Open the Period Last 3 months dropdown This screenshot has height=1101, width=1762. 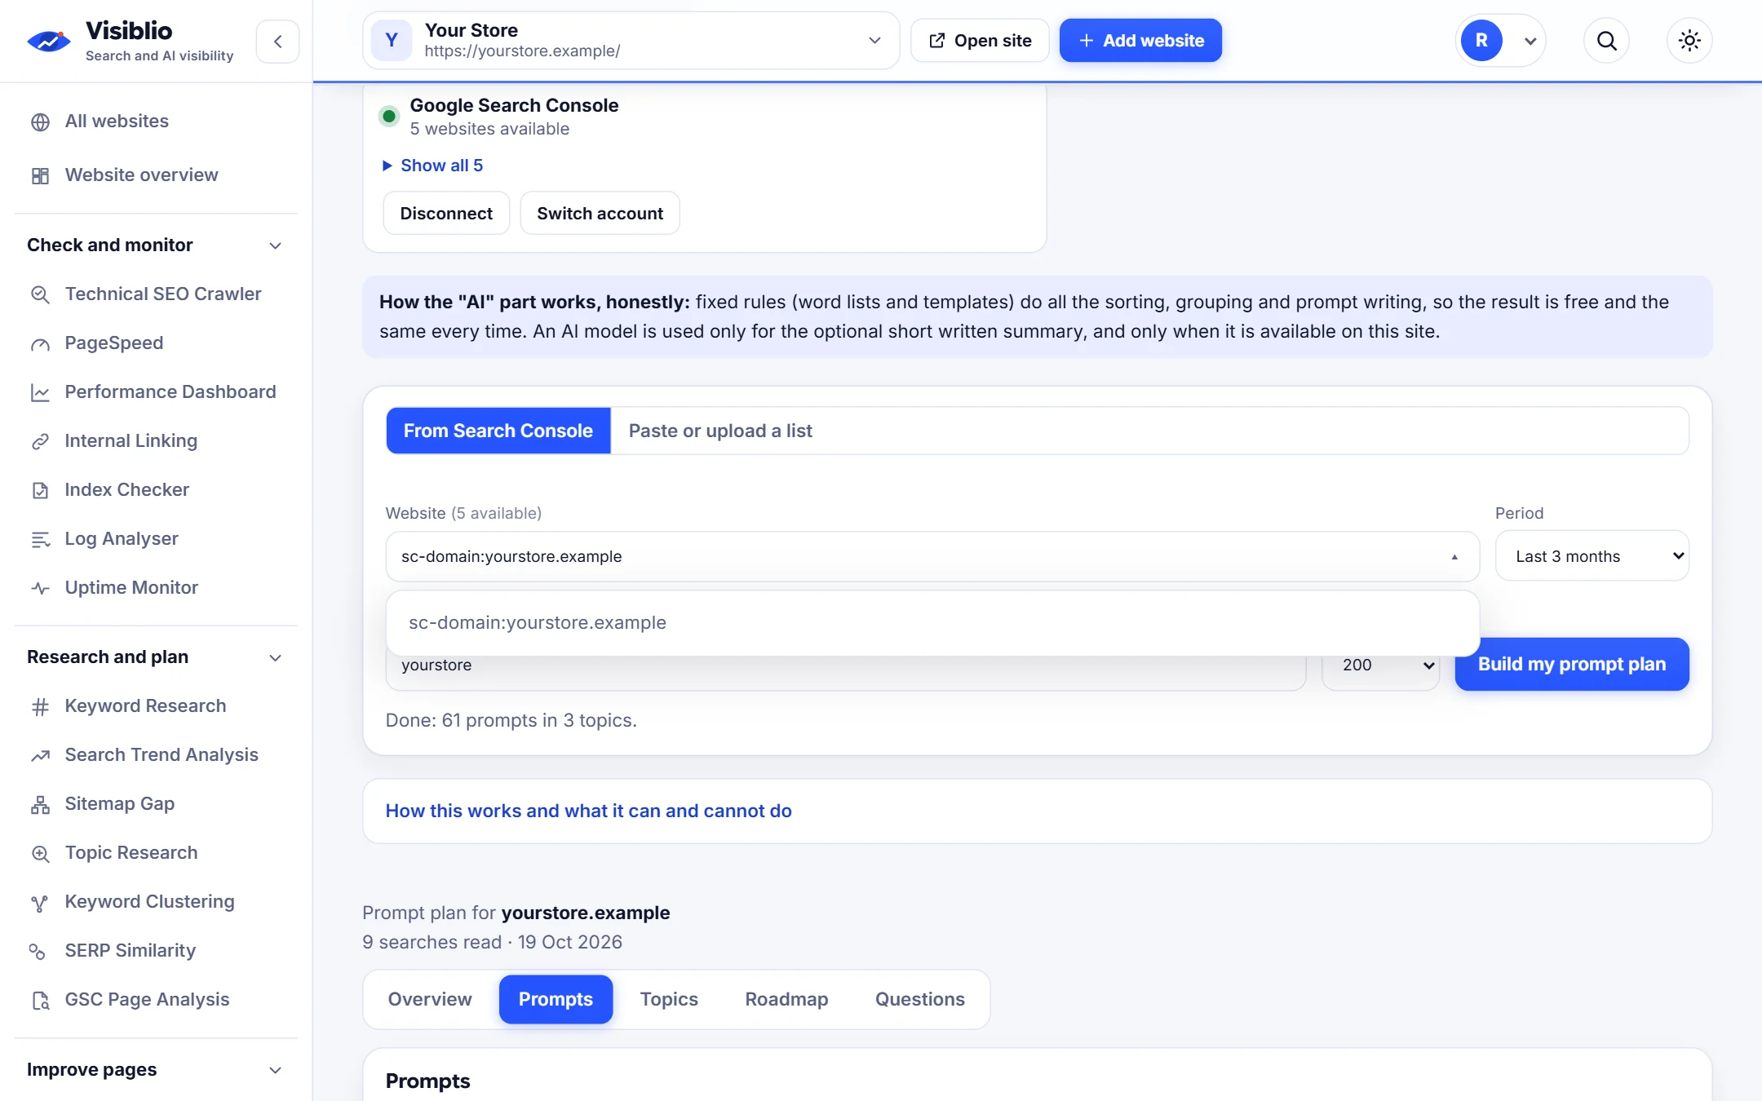1592,556
